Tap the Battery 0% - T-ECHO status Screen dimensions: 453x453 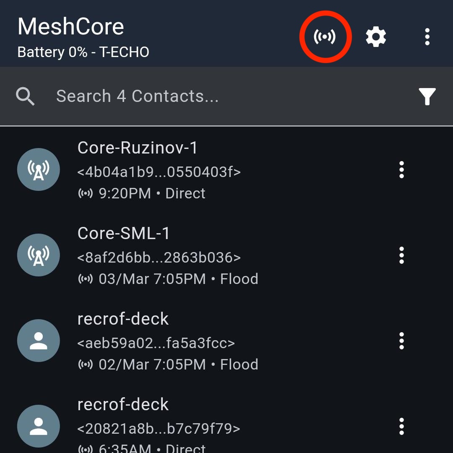[83, 52]
